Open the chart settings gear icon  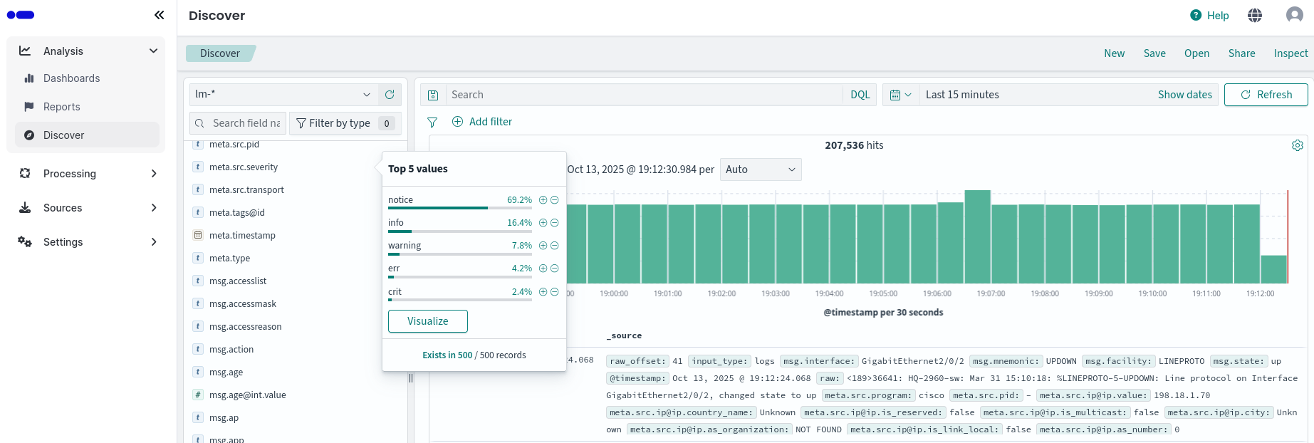tap(1297, 145)
